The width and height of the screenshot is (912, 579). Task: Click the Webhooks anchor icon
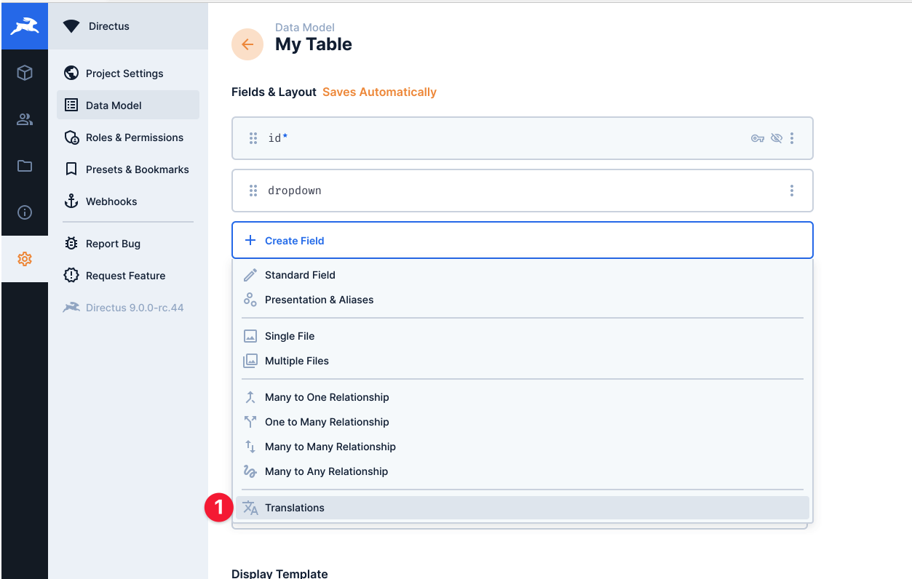point(71,201)
